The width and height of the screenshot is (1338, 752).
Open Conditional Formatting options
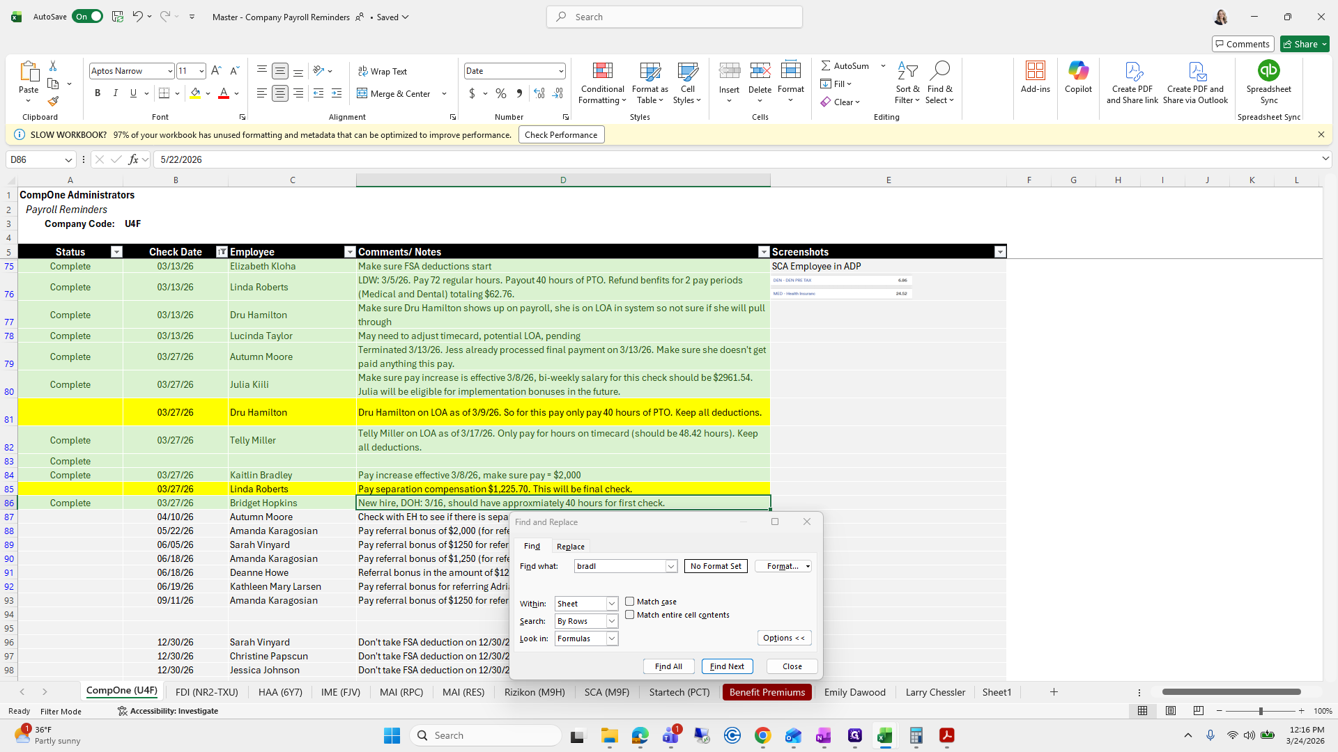coord(601,84)
